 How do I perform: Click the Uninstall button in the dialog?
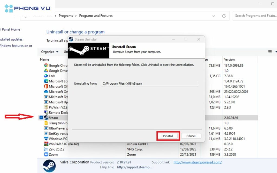pyautogui.click(x=168, y=136)
